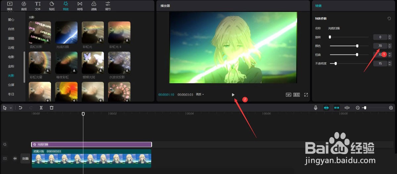
Task: Split the clip at playhead
Action: pyautogui.click(x=41, y=108)
